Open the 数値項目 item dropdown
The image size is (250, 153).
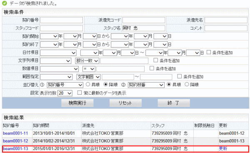tap(59, 69)
